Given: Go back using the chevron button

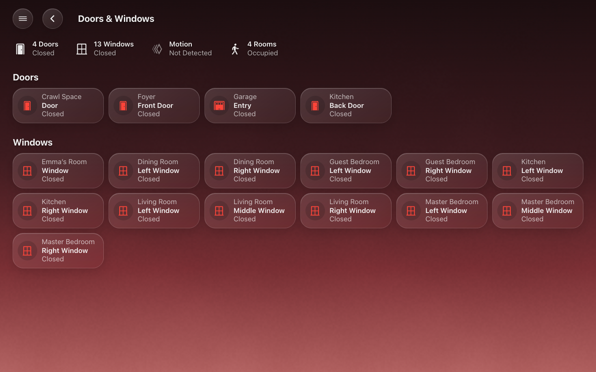Looking at the screenshot, I should coord(53,19).
